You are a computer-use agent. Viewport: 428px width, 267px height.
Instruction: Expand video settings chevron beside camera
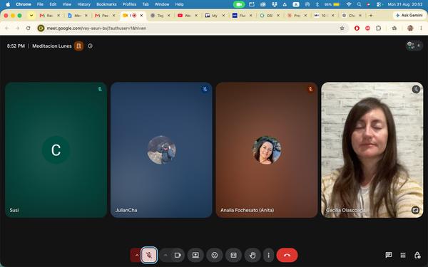tap(165, 256)
